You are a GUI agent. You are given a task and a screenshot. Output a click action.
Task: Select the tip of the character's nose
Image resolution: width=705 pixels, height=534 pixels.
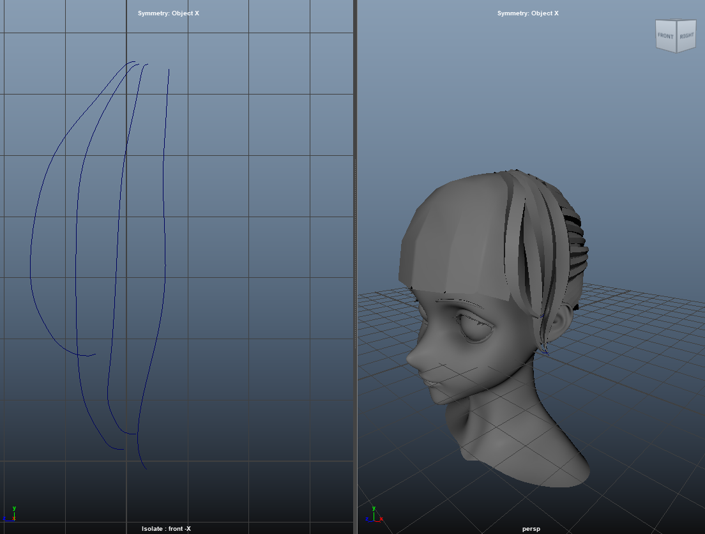[411, 358]
